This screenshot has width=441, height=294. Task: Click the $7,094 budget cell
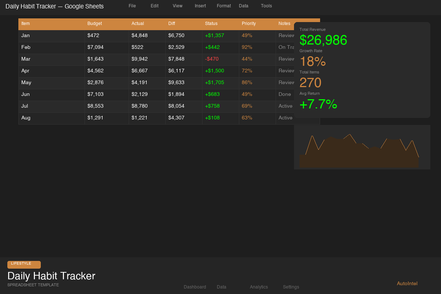[107, 48]
